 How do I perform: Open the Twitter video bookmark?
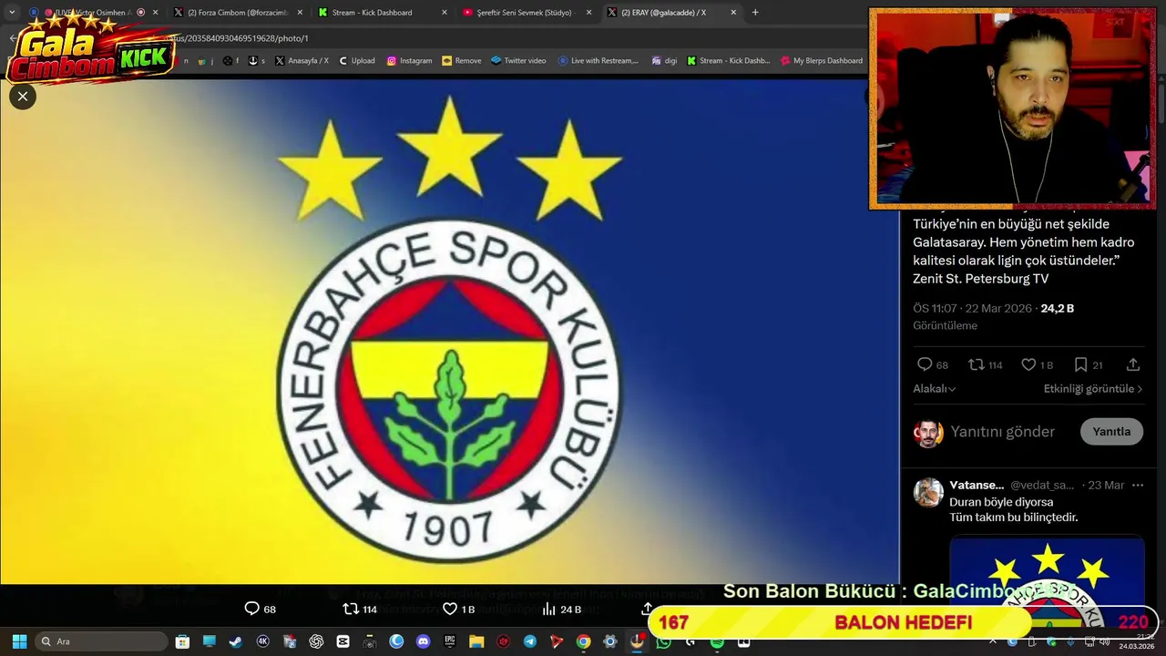tap(518, 60)
